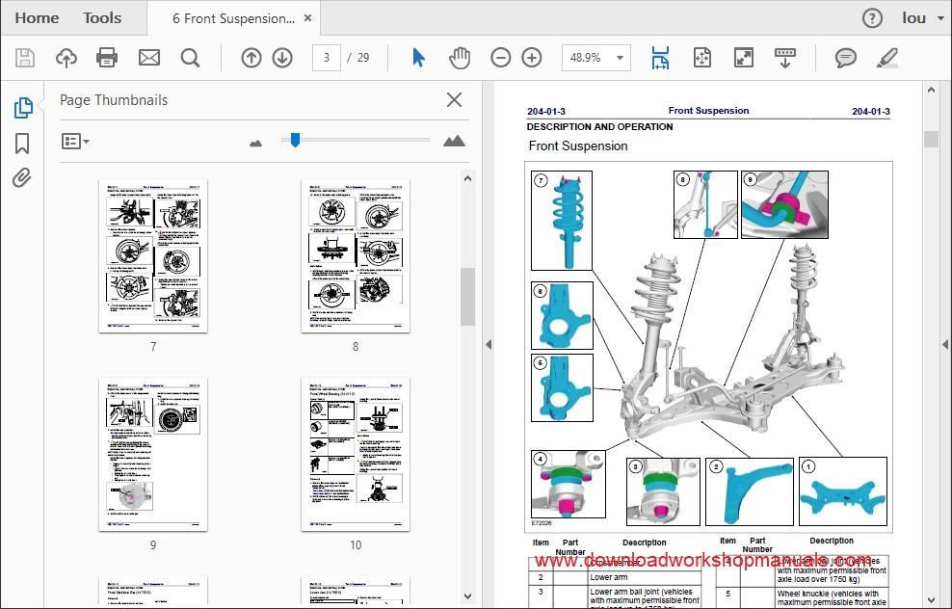This screenshot has width=952, height=609.
Task: Enlarge thumbnail size large mountain icon
Action: click(x=454, y=141)
